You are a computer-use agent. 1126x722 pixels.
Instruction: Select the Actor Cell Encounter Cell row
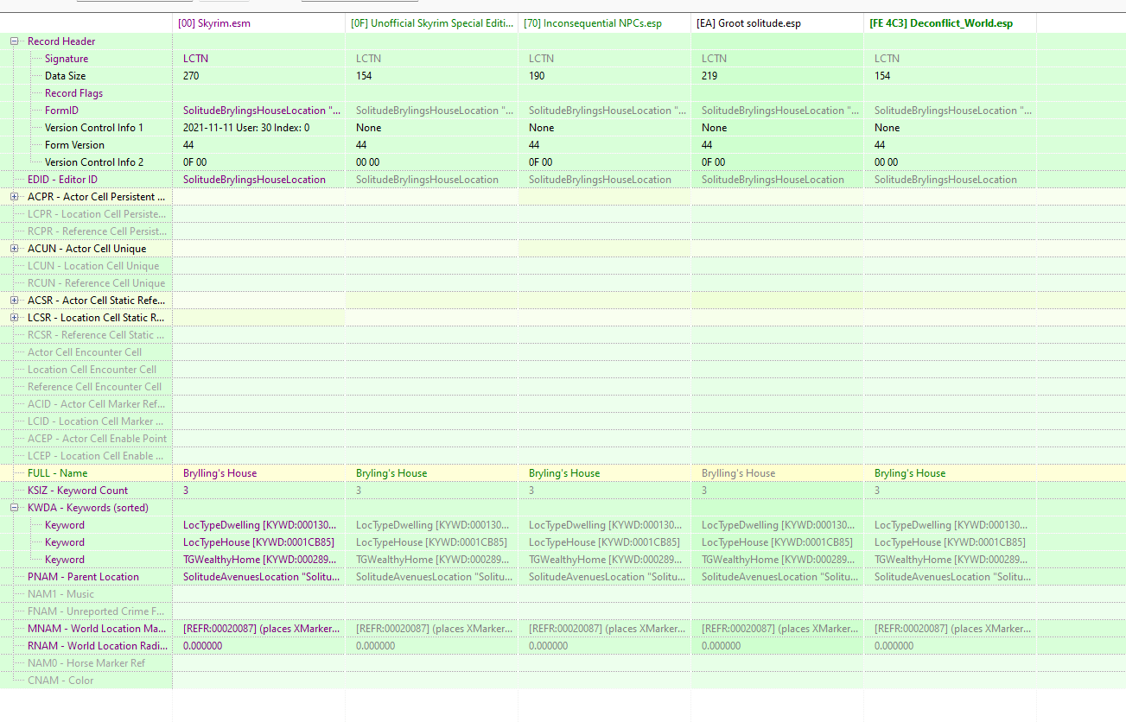coord(86,352)
